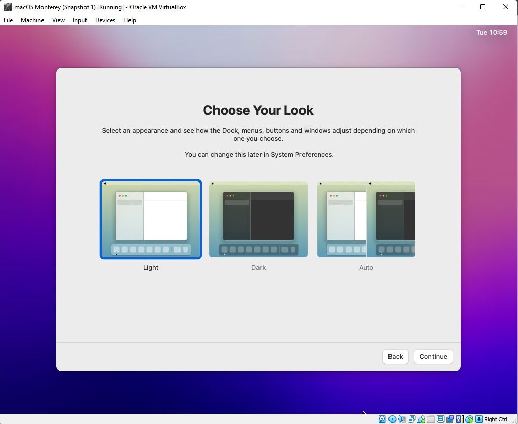Click the System Preferences note text
Viewport: 518px width, 424px height.
tap(259, 155)
